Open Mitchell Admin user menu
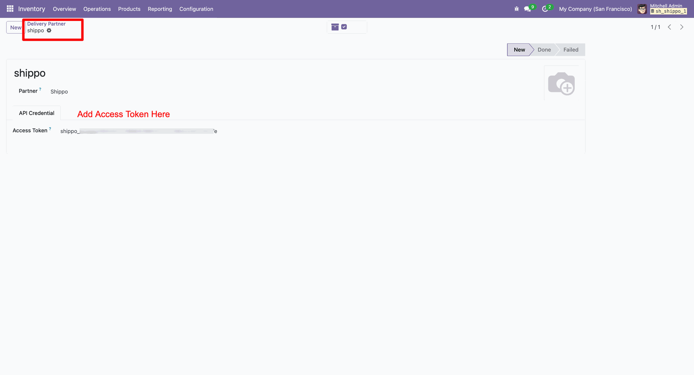The height and width of the screenshot is (375, 694). (x=666, y=6)
